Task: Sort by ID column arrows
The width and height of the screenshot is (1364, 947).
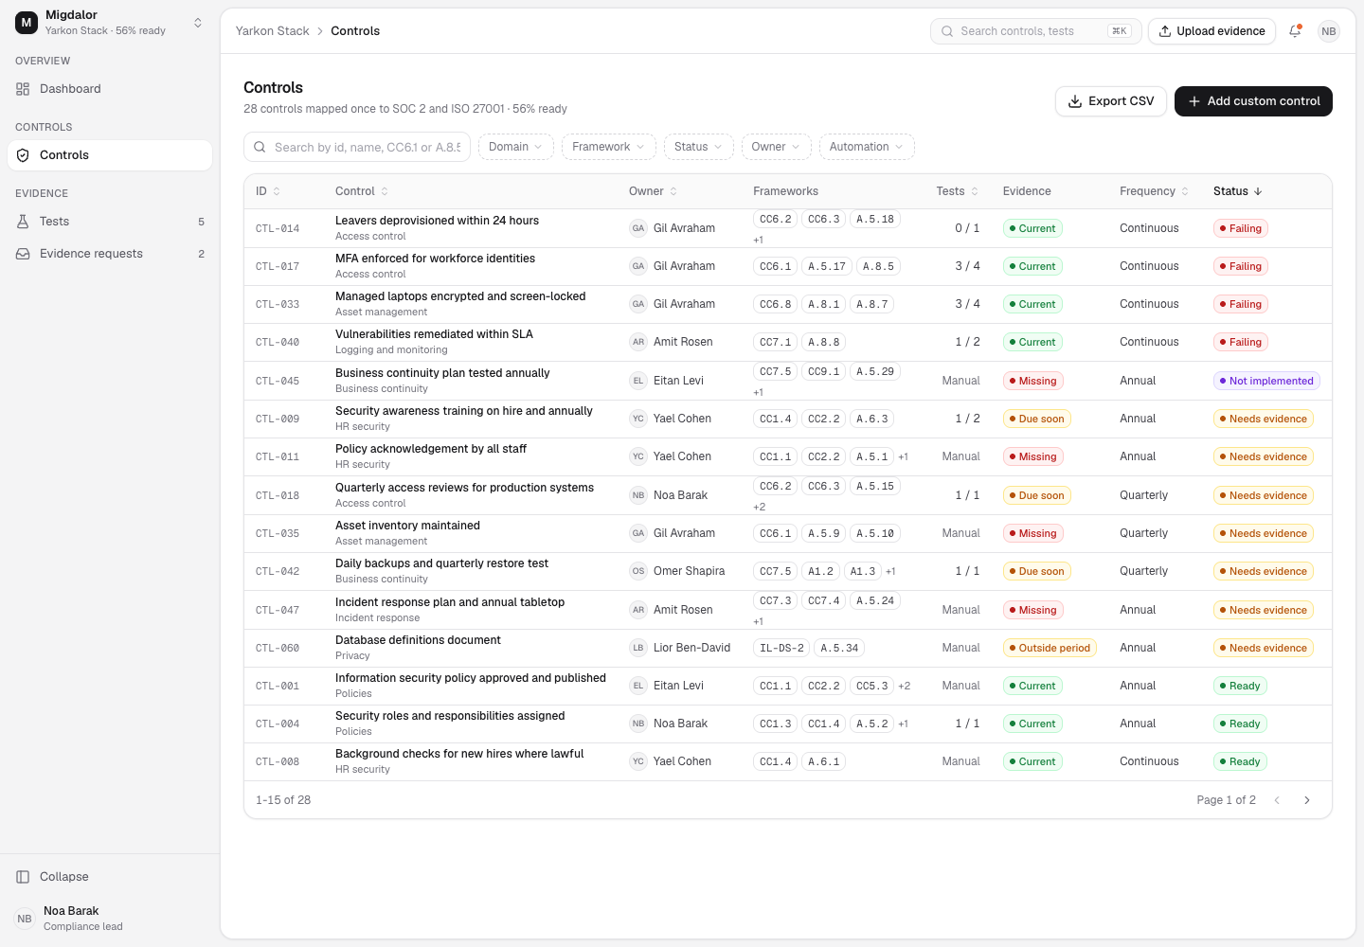Action: [x=277, y=191]
